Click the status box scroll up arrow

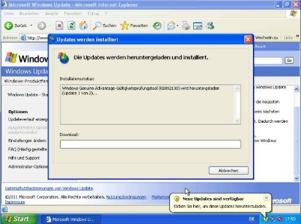(x=237, y=89)
